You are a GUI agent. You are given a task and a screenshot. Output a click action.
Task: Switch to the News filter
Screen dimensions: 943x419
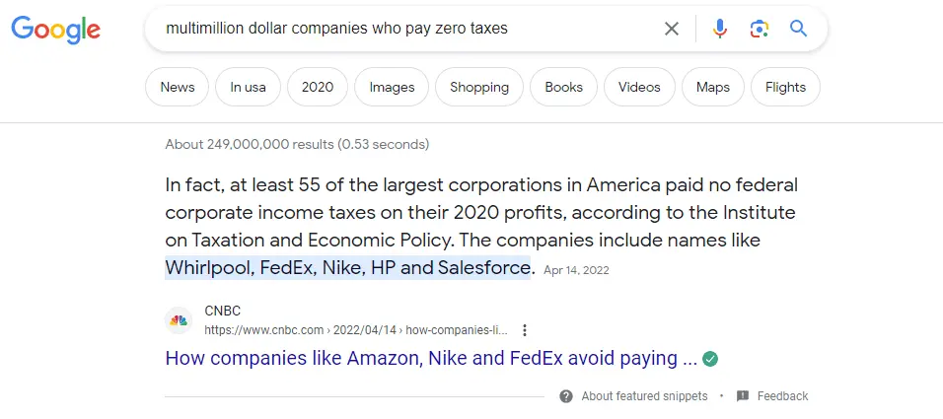[x=178, y=87]
